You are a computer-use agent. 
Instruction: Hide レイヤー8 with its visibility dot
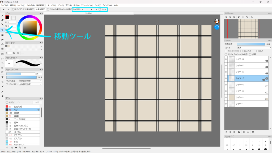pos(226,59)
